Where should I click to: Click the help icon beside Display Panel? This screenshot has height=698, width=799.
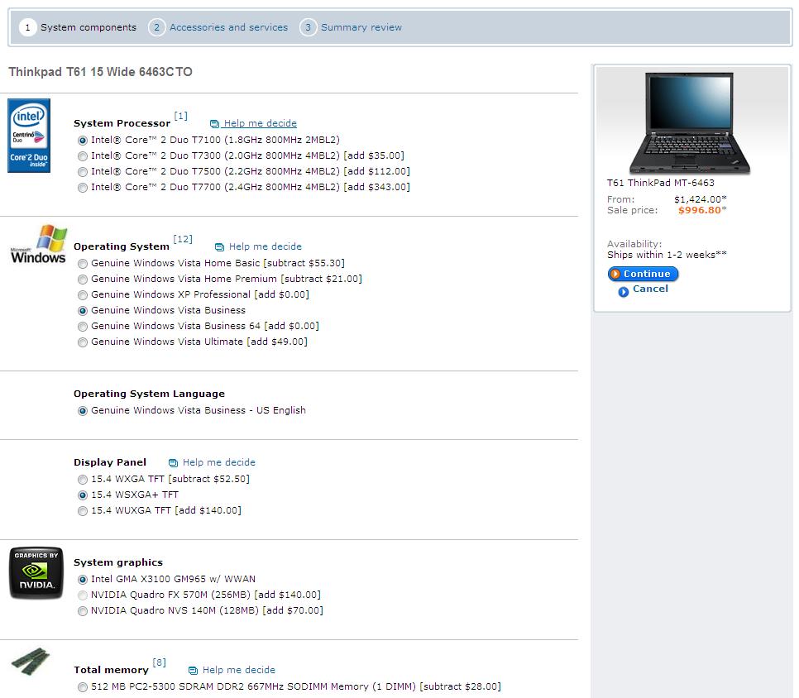tap(173, 462)
